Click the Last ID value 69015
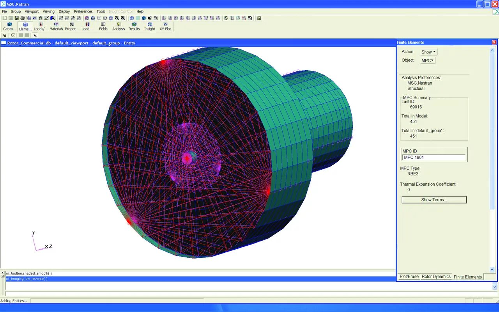This screenshot has width=499, height=312. tap(416, 107)
